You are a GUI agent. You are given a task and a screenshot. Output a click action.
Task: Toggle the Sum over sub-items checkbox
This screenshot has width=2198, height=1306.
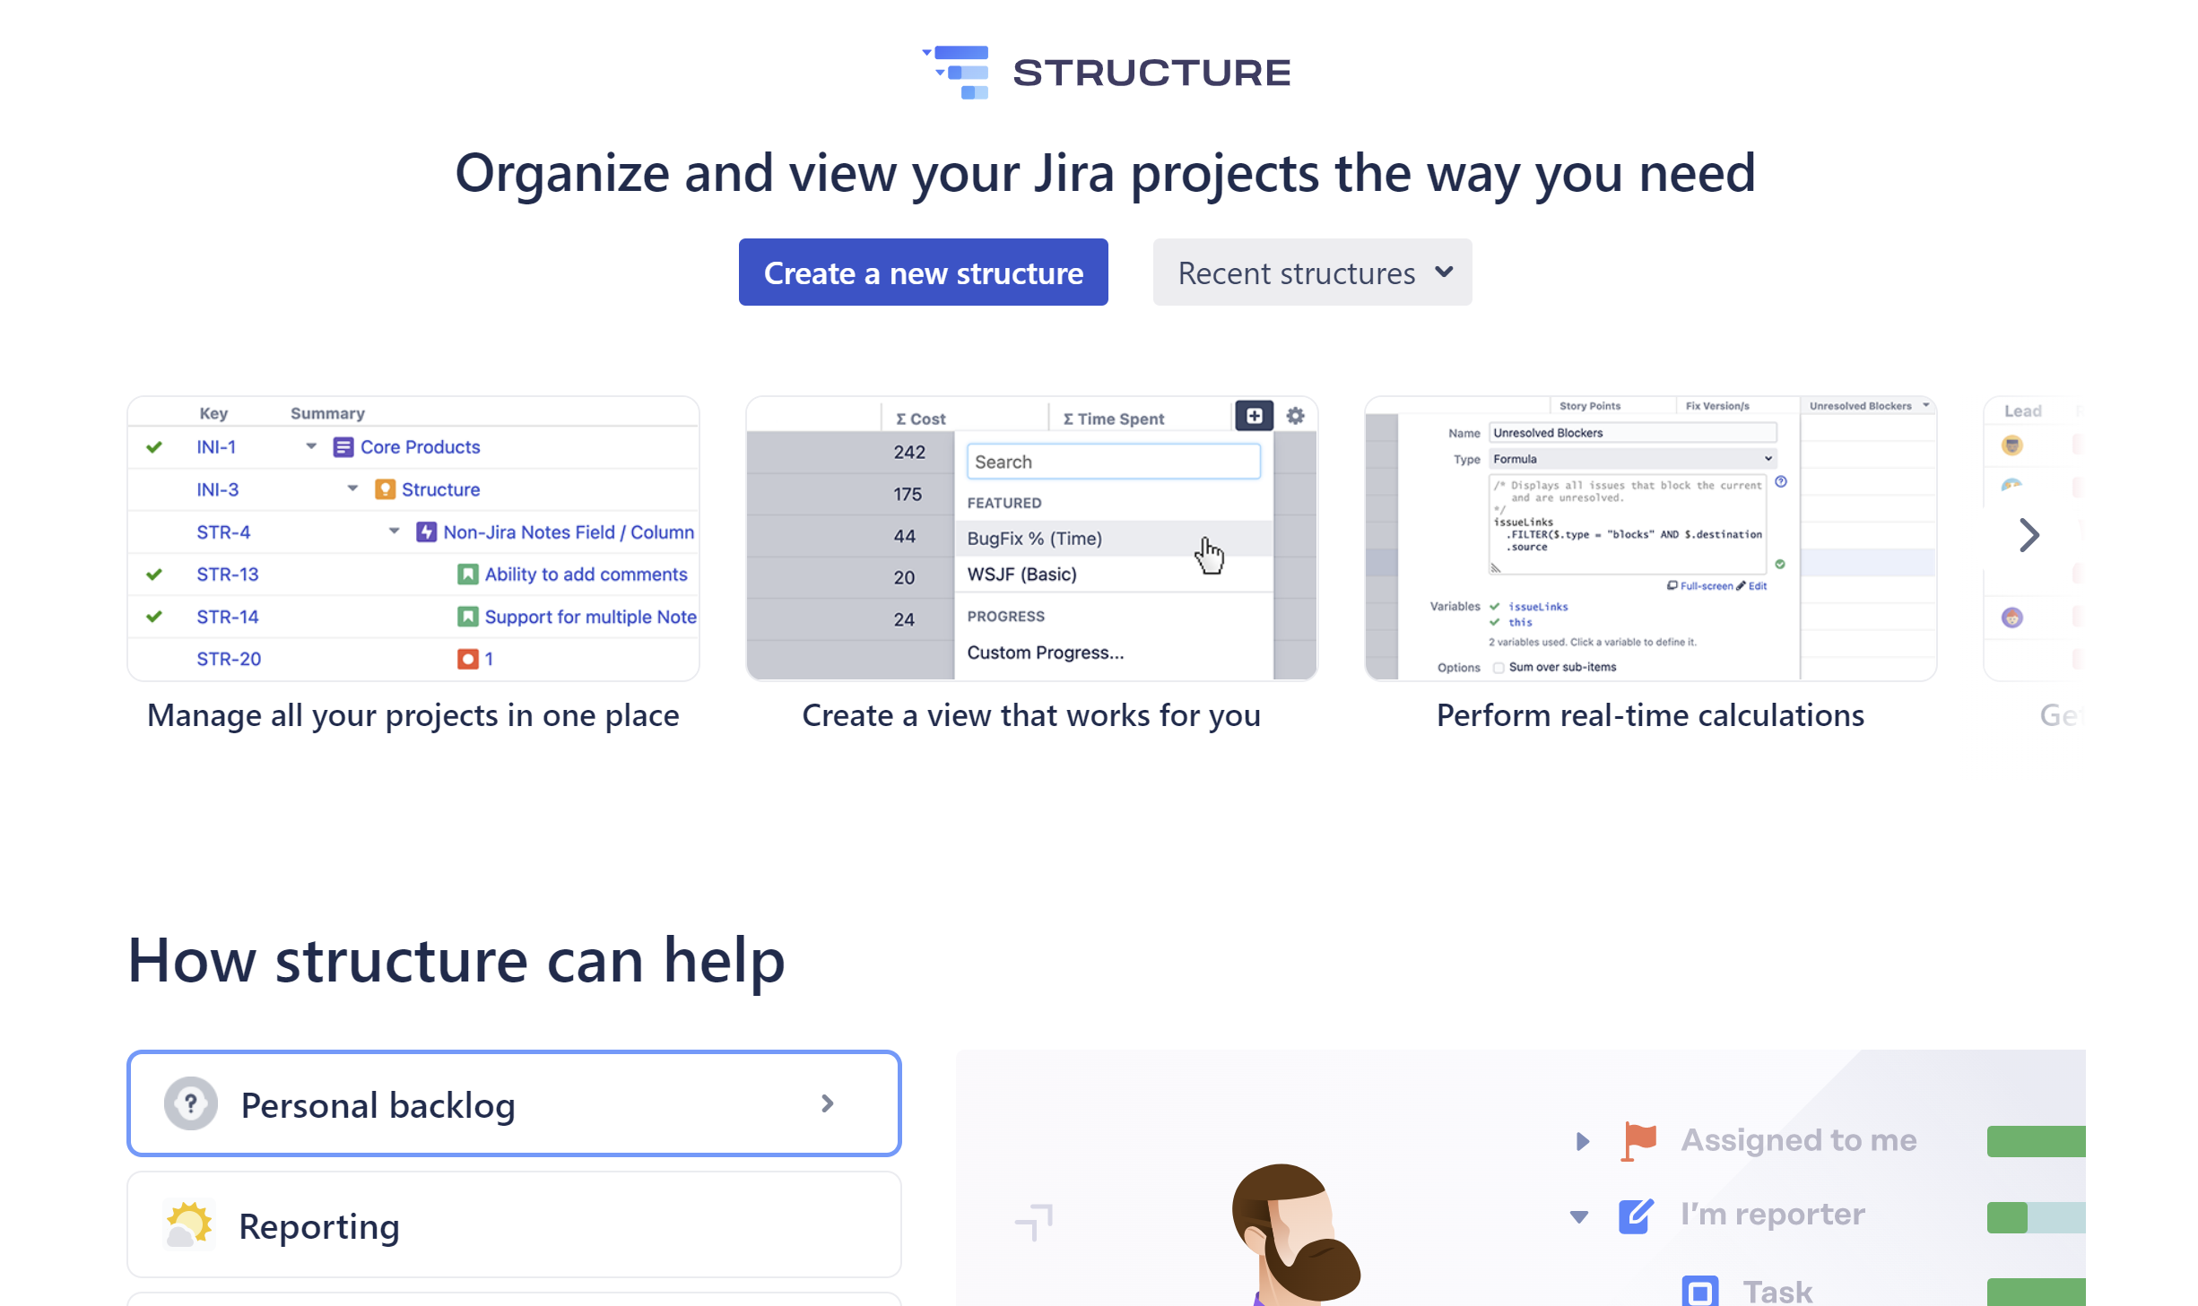click(x=1499, y=667)
